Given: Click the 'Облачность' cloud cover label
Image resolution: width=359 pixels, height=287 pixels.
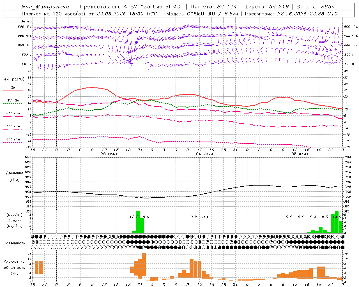Looking at the screenshot, I should coord(14,243).
